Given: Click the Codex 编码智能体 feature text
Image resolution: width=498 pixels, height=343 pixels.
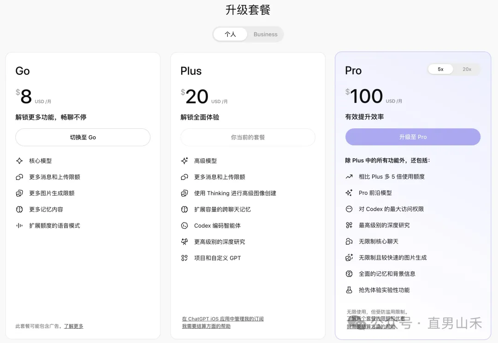Looking at the screenshot, I should pyautogui.click(x=218, y=226).
